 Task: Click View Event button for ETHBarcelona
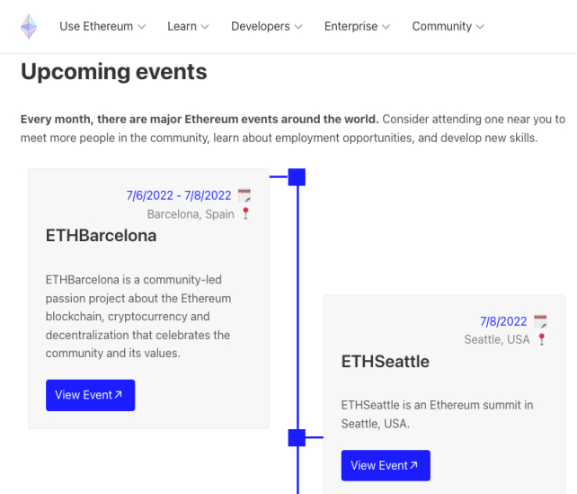[90, 395]
